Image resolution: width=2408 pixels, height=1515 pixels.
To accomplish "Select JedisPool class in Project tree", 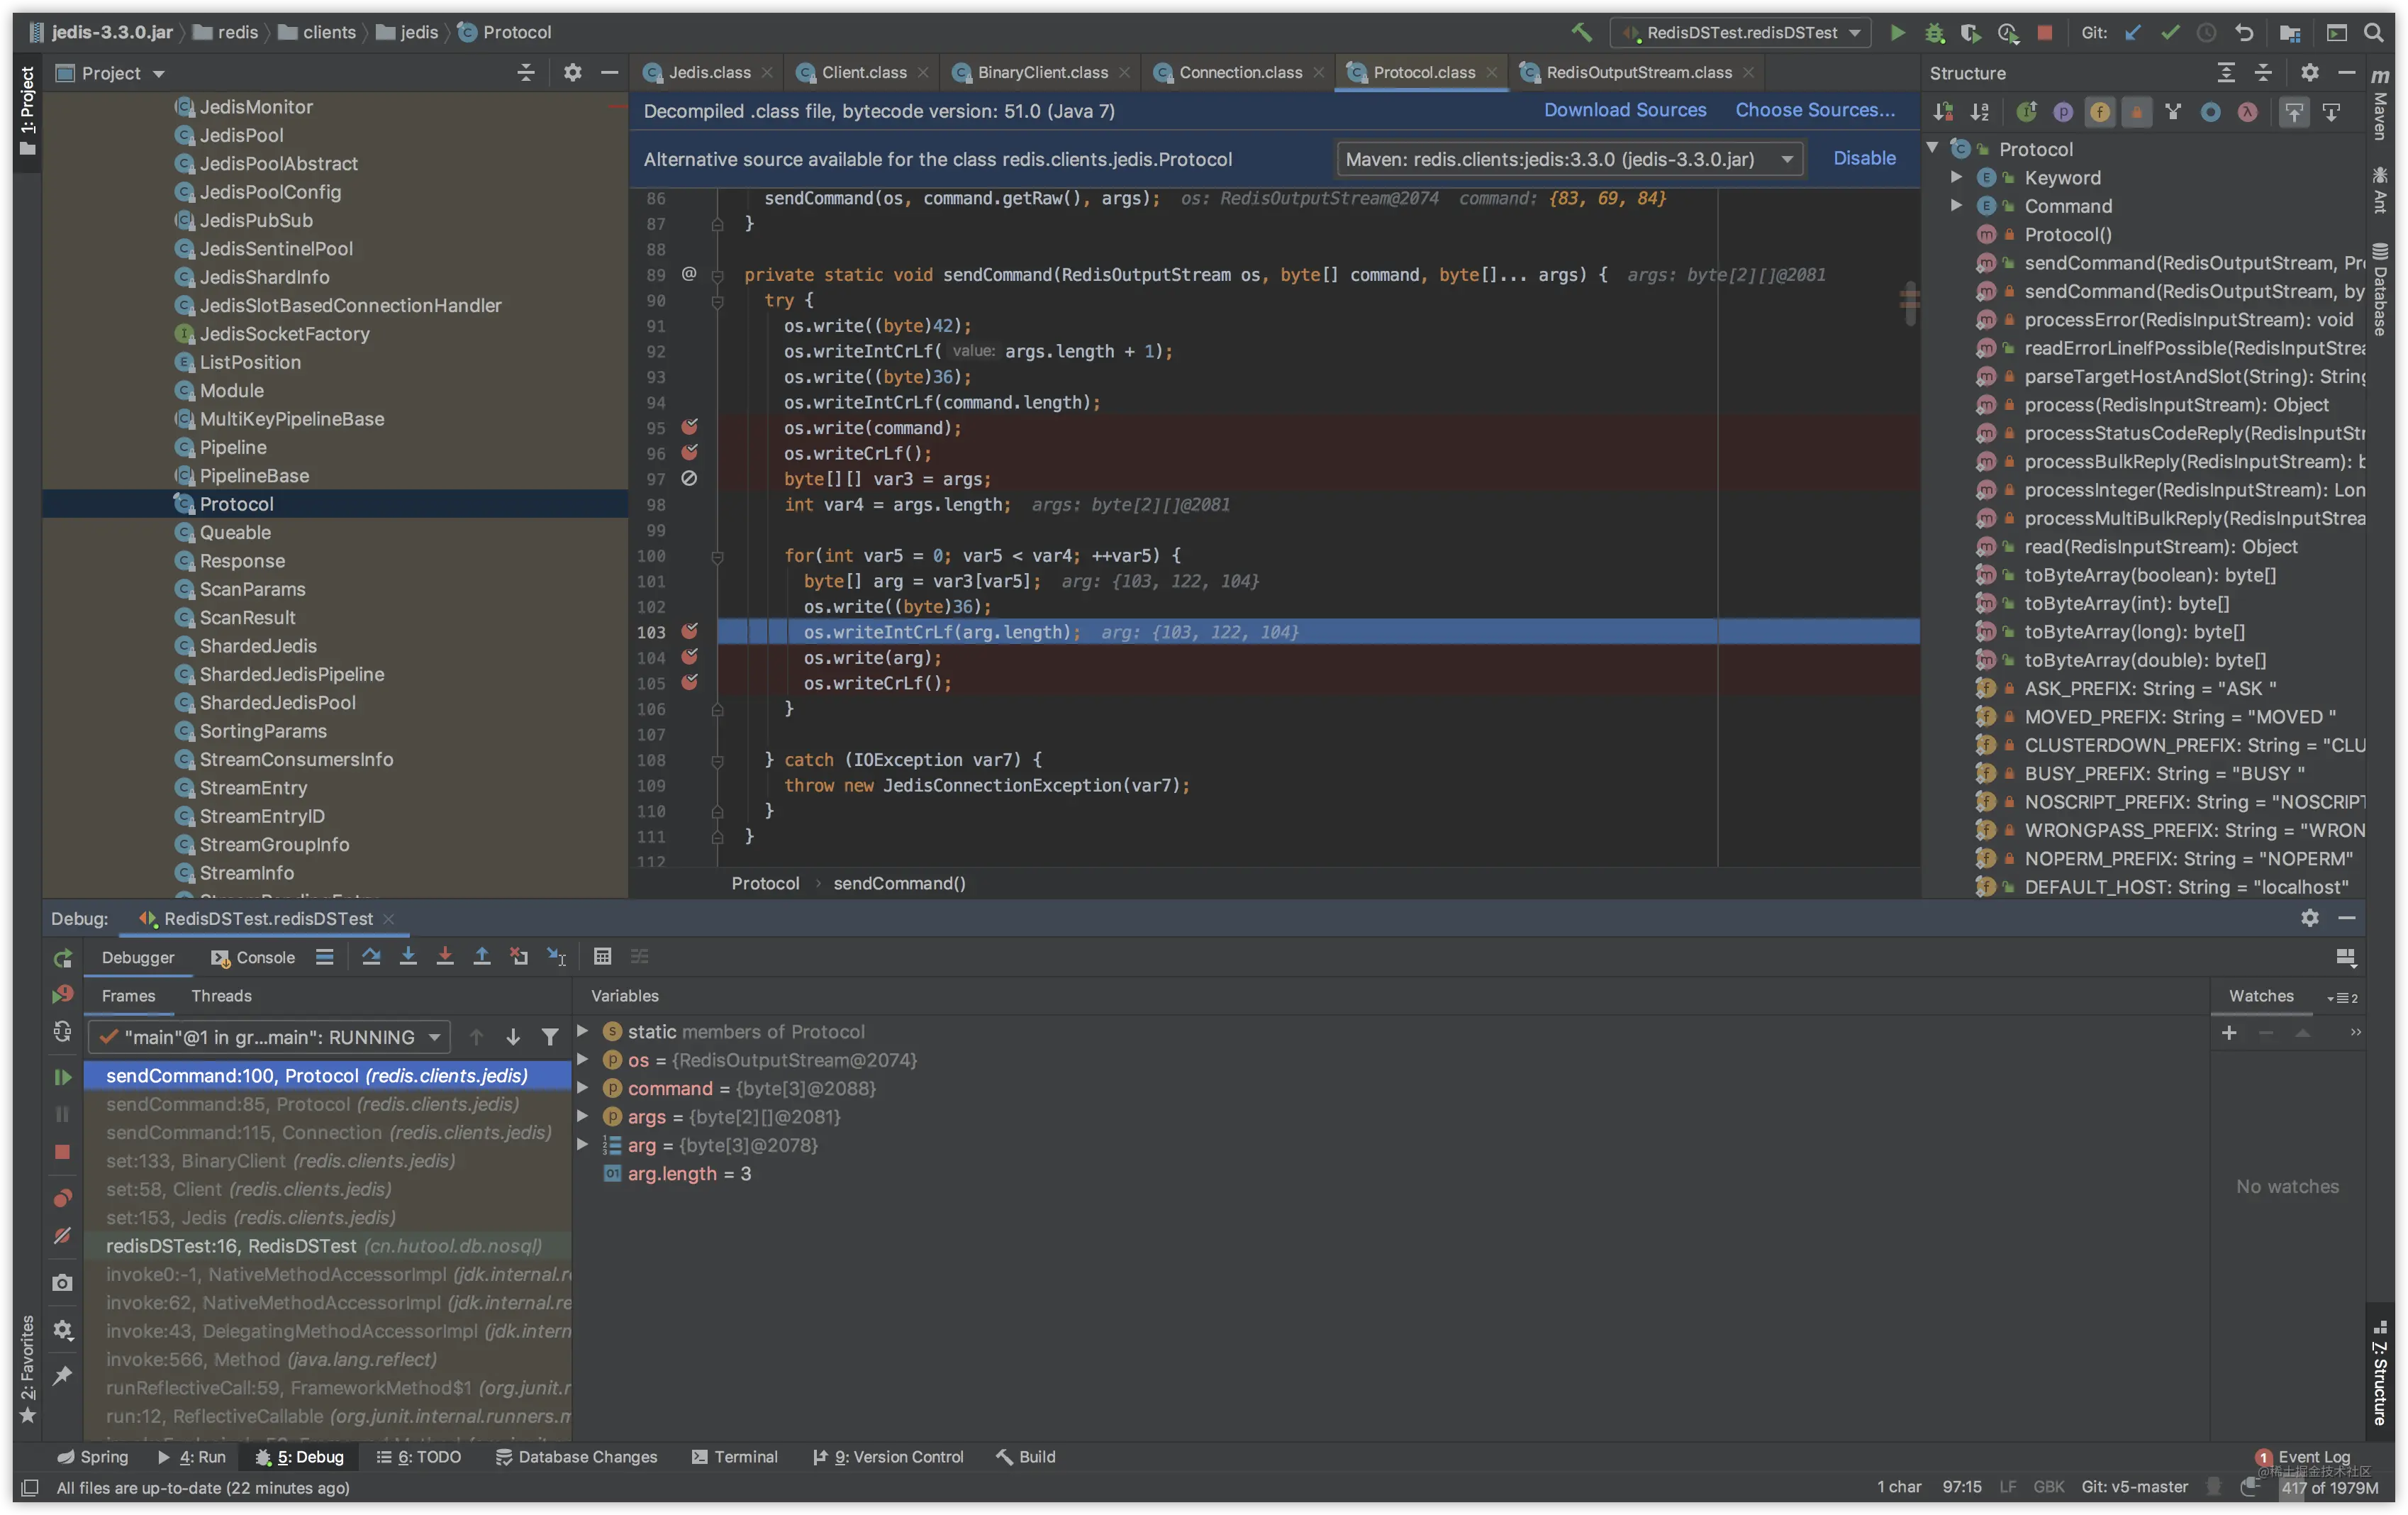I will 241,135.
